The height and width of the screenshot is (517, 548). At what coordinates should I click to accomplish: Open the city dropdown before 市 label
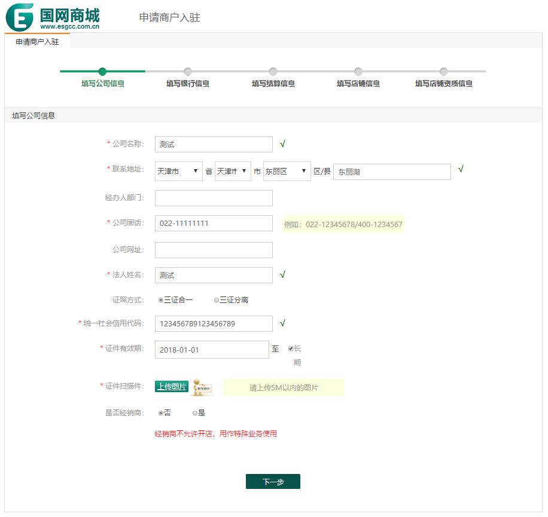point(233,171)
